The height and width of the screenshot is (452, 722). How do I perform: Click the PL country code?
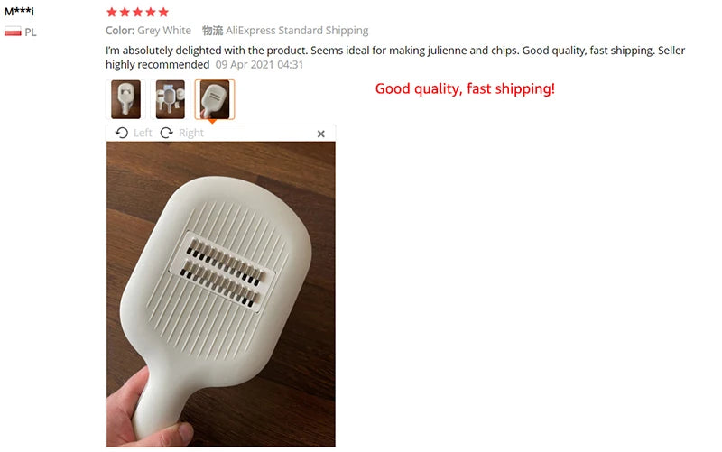pyautogui.click(x=31, y=32)
